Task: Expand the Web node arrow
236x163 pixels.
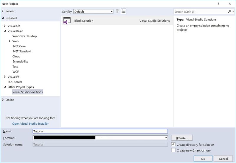Action: pos(9,41)
